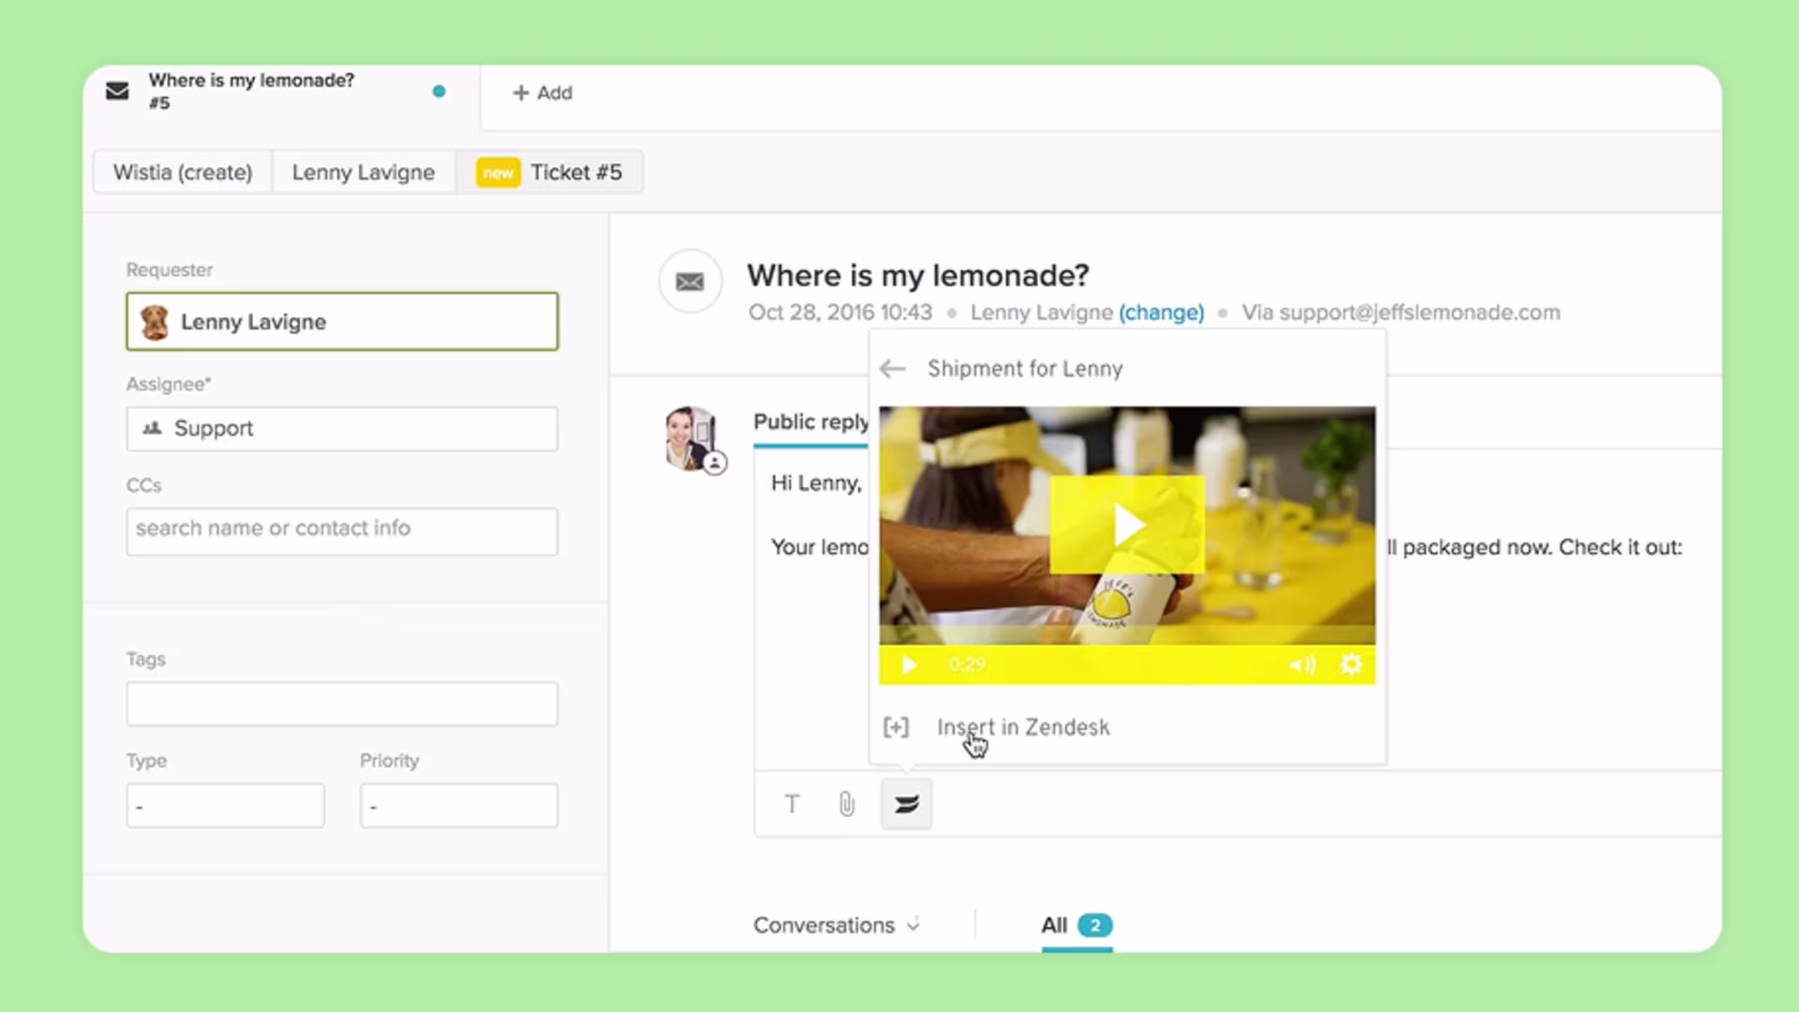The width and height of the screenshot is (1799, 1012).
Task: Open the 'Where is my lemonade? #5' tab
Action: tap(281, 92)
